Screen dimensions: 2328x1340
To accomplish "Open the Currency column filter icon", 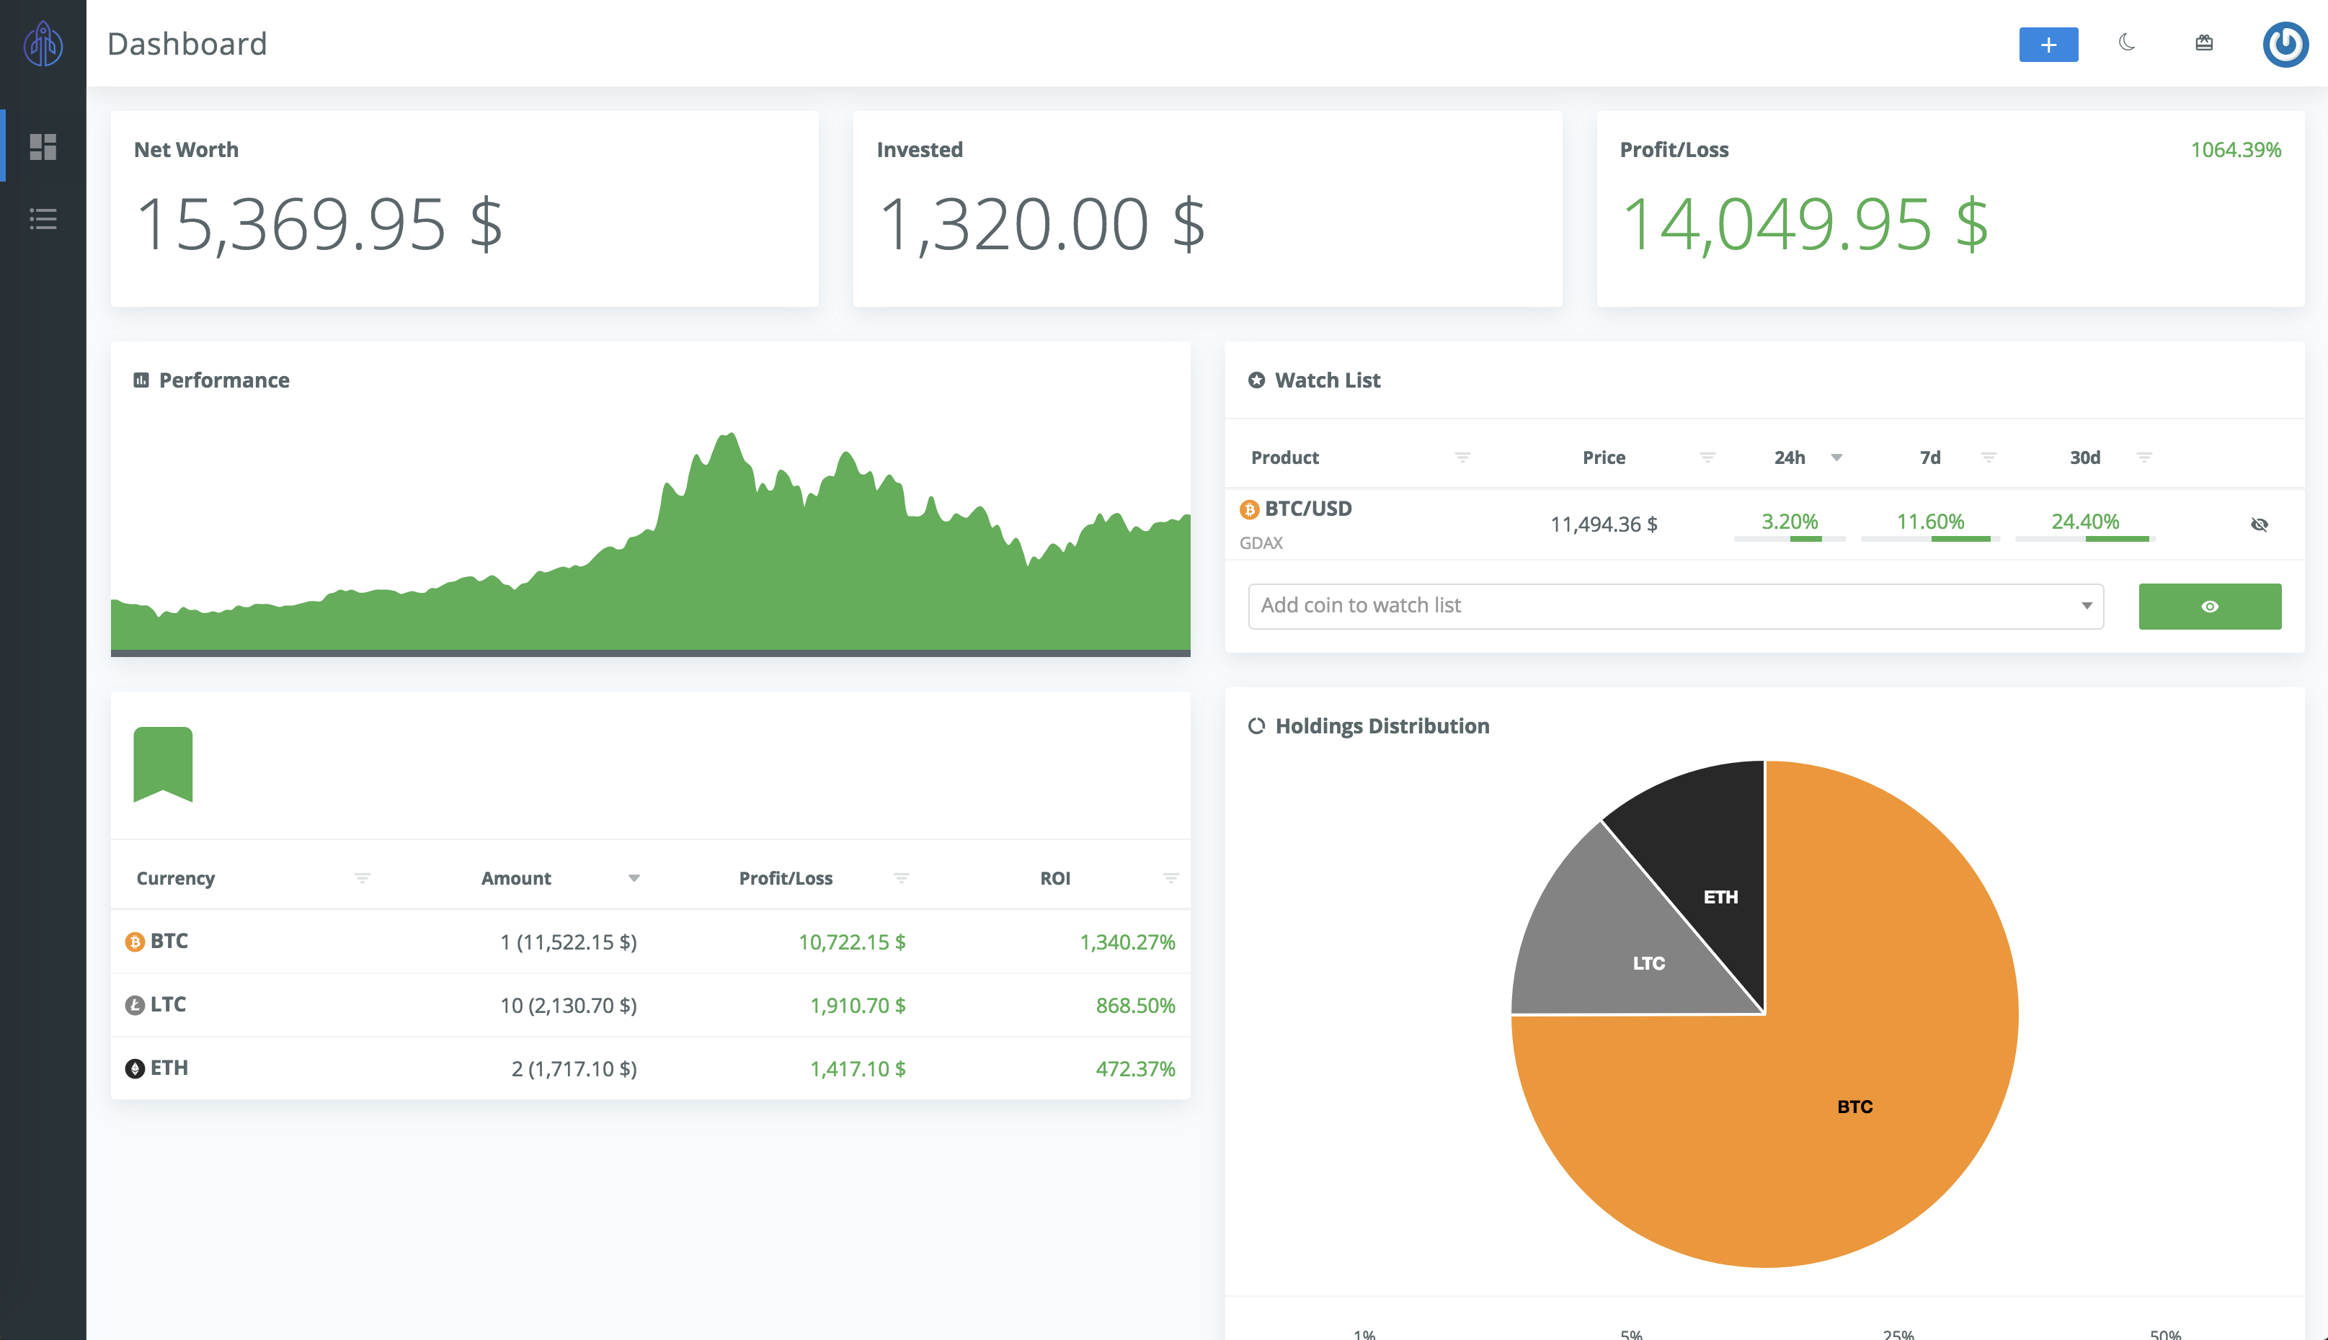I will (x=362, y=878).
